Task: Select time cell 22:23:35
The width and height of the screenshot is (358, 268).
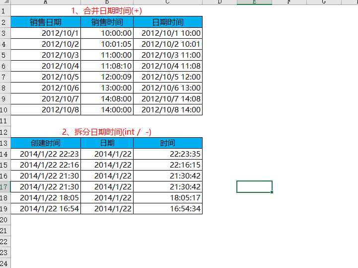Action: point(168,154)
